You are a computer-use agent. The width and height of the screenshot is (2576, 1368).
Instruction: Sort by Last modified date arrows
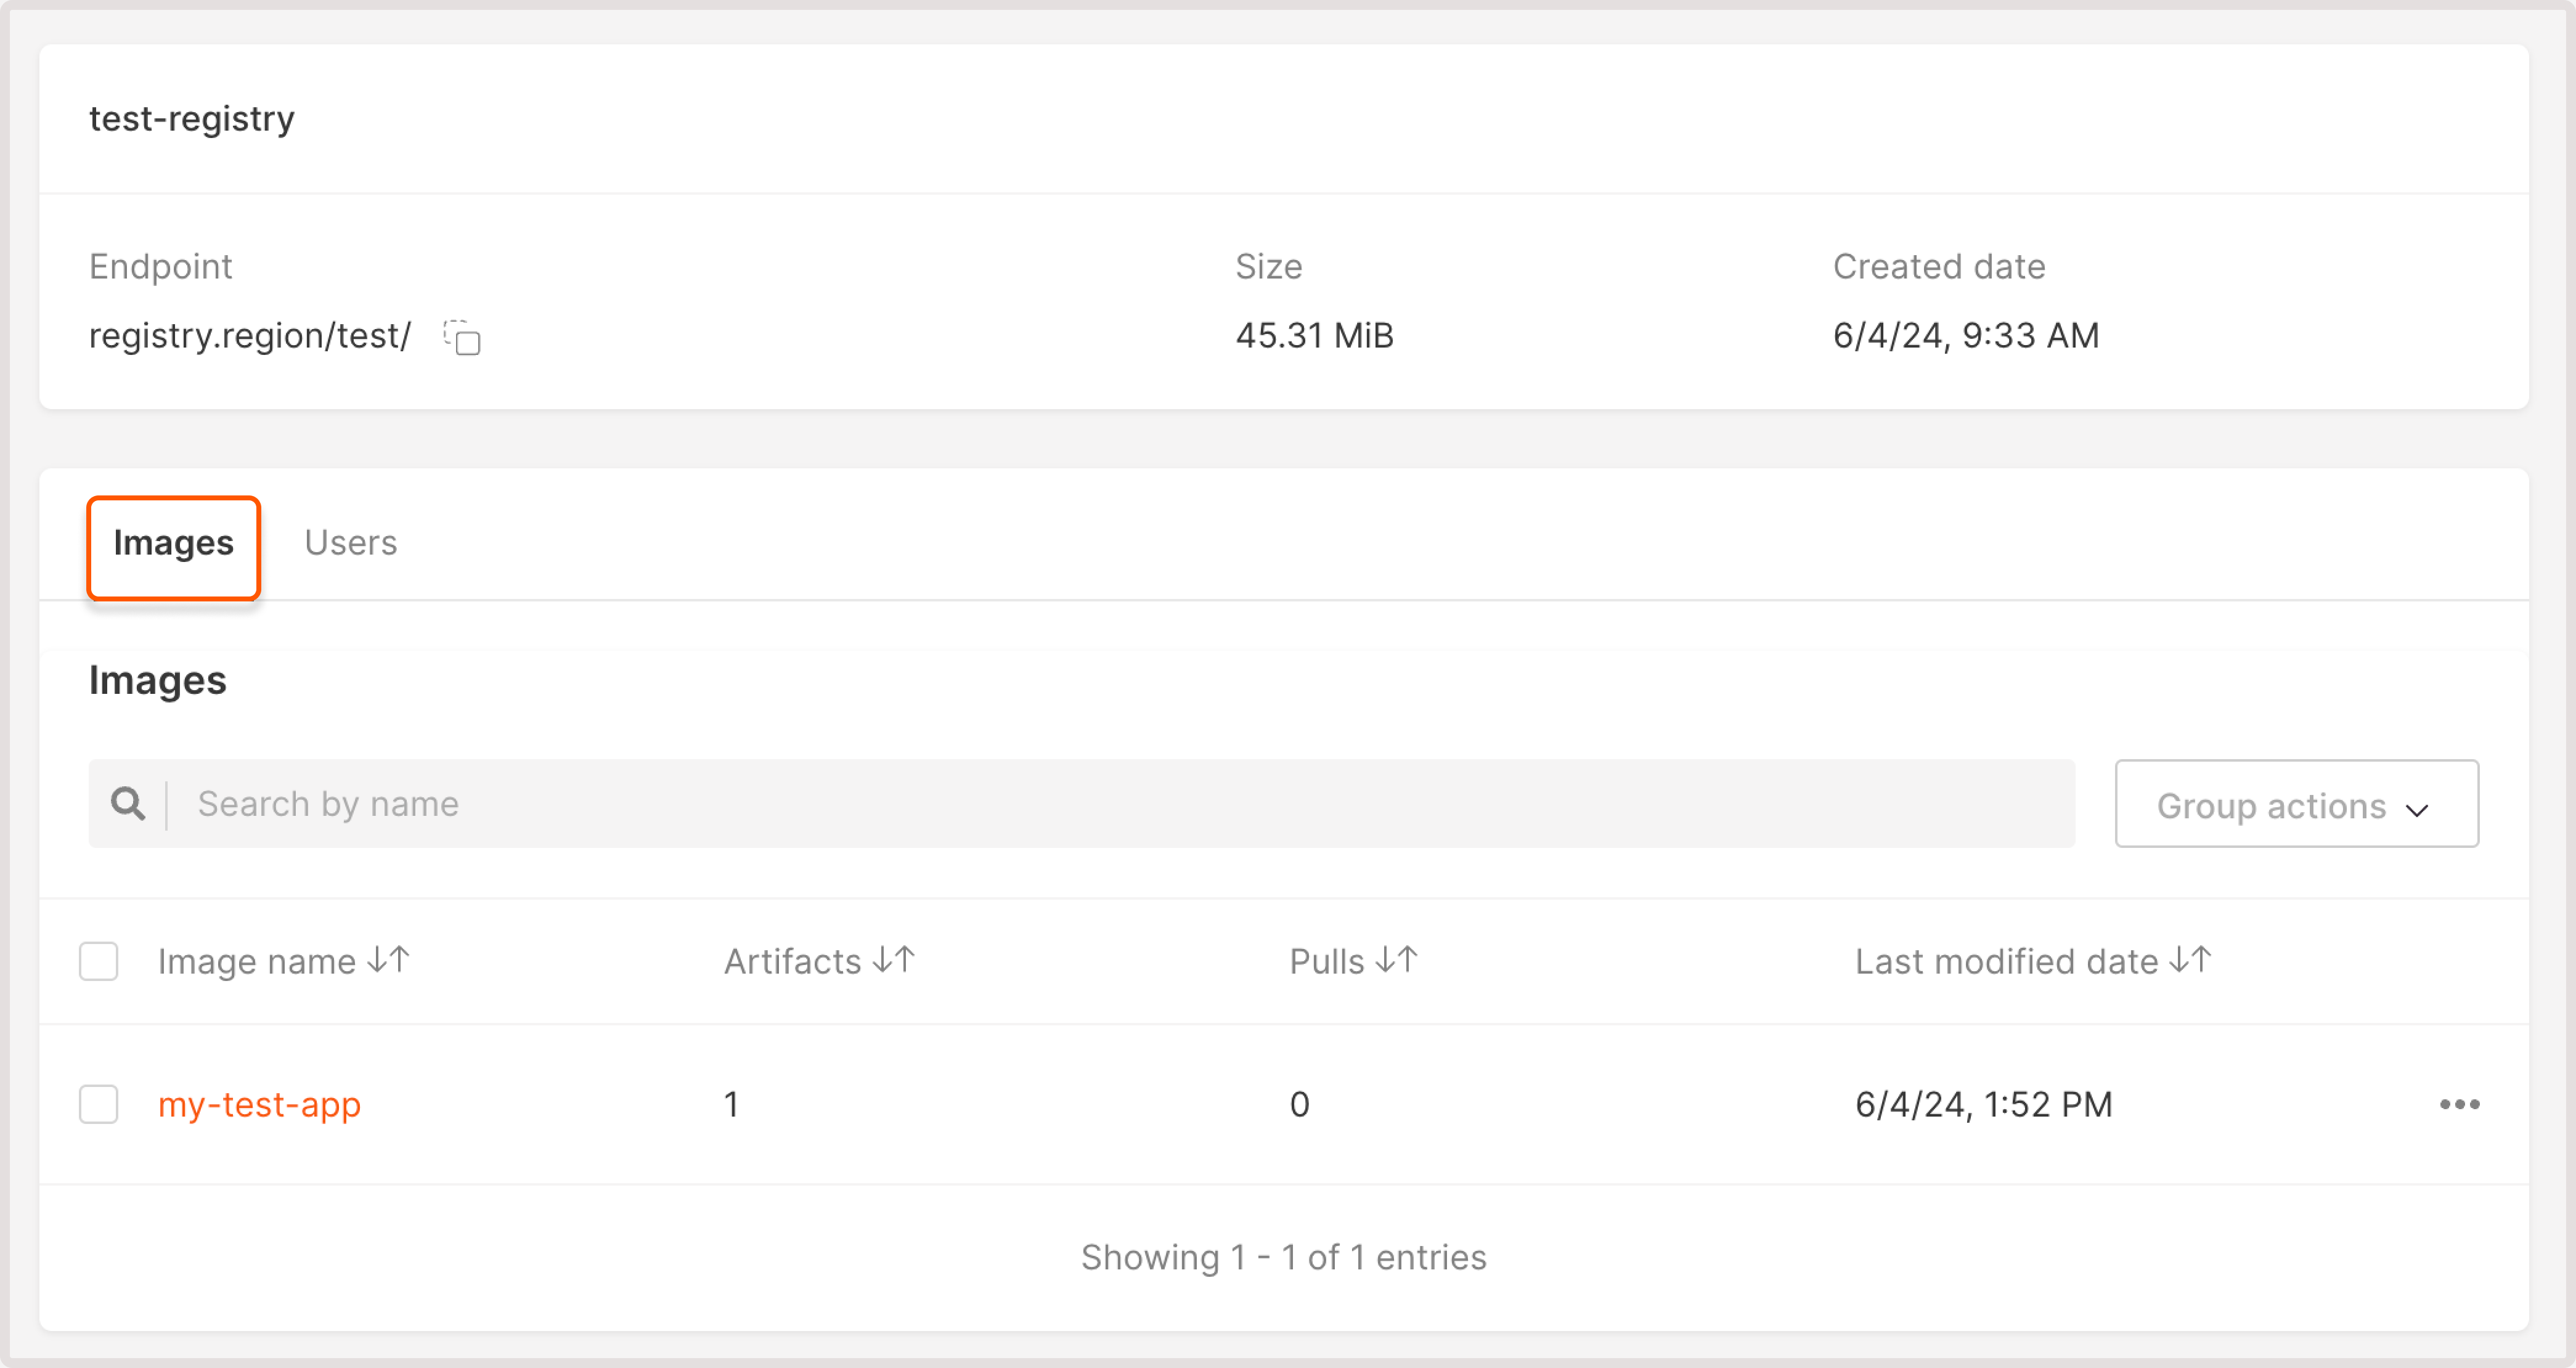pyautogui.click(x=2190, y=960)
